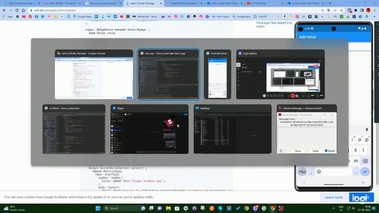The height and width of the screenshot is (213, 379).
Task: Switch to the how to do screen record tab
Action: click(x=104, y=4)
